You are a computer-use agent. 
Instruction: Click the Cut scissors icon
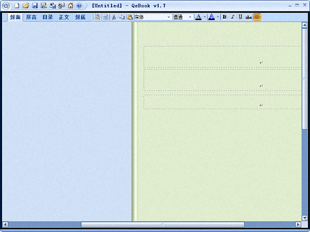pyautogui.click(x=114, y=17)
